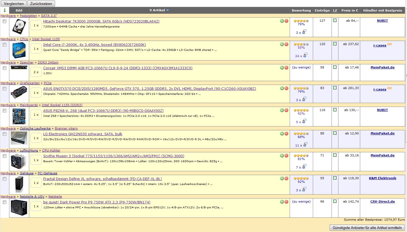
Task: Enable LZ checkbox for ASUS GTX 570 row
Action: (335, 88)
